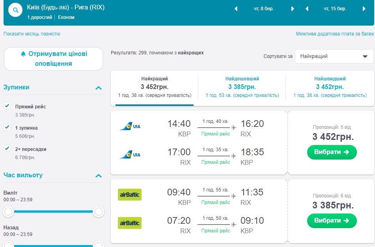Image resolution: width=375 pixels, height=247 pixels.
Task: Click airBaltic logo on 09:40 flight
Action: tap(130, 195)
